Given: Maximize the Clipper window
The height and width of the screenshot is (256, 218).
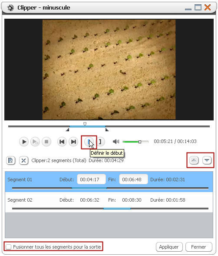Looking at the screenshot, I should pos(198,7).
